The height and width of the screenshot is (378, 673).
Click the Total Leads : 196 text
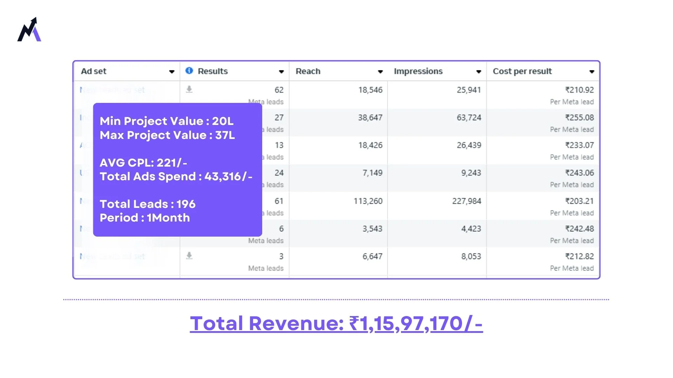[148, 204]
